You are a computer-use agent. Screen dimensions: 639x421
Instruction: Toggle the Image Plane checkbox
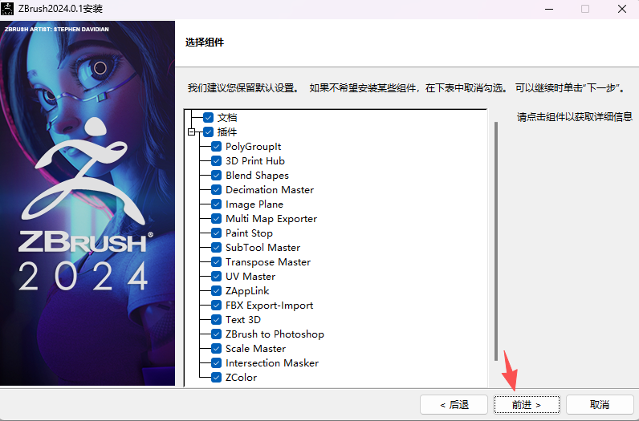click(x=217, y=204)
